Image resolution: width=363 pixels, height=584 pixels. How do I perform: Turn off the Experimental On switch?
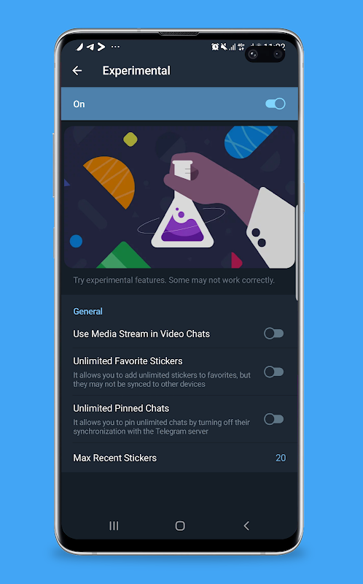276,104
